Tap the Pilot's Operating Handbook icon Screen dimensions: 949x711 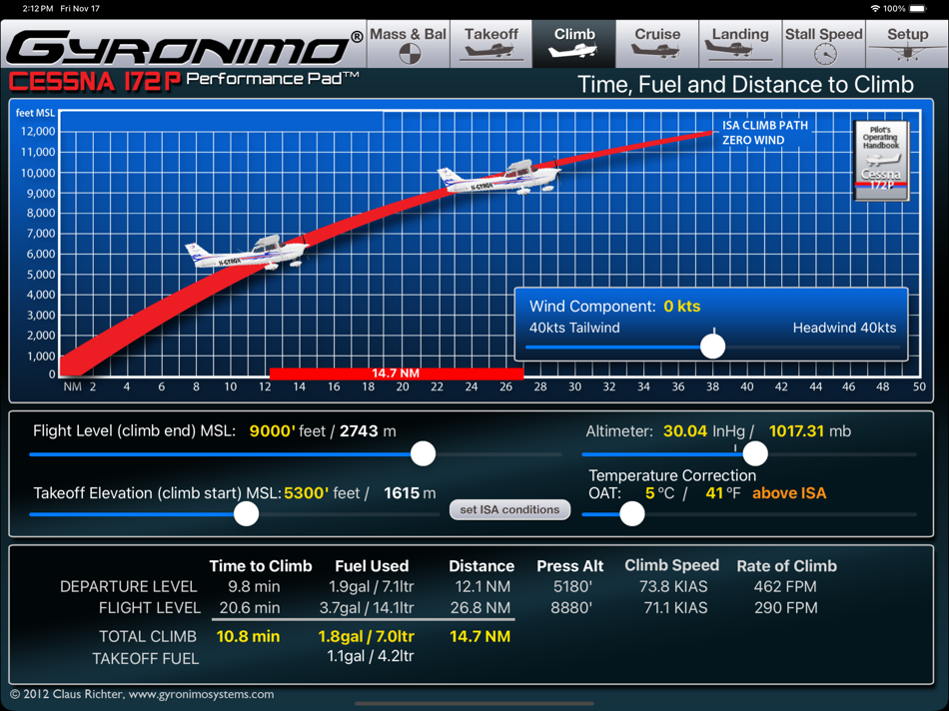882,161
